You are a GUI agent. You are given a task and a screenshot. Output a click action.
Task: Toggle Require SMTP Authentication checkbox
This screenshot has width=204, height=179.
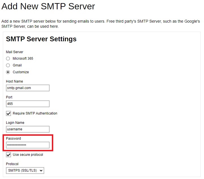(8, 113)
